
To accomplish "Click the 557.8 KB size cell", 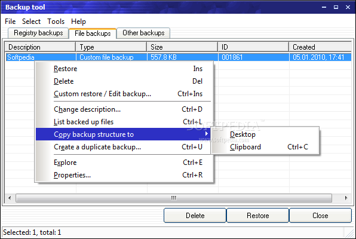I will pyautogui.click(x=164, y=57).
